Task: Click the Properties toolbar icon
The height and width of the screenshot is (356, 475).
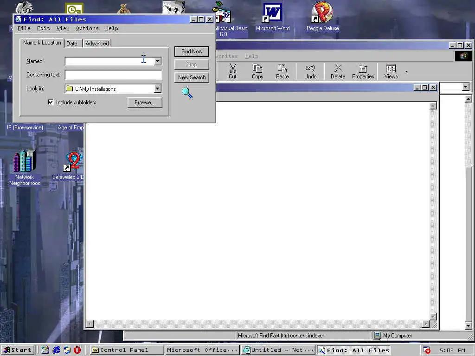Action: (363, 71)
